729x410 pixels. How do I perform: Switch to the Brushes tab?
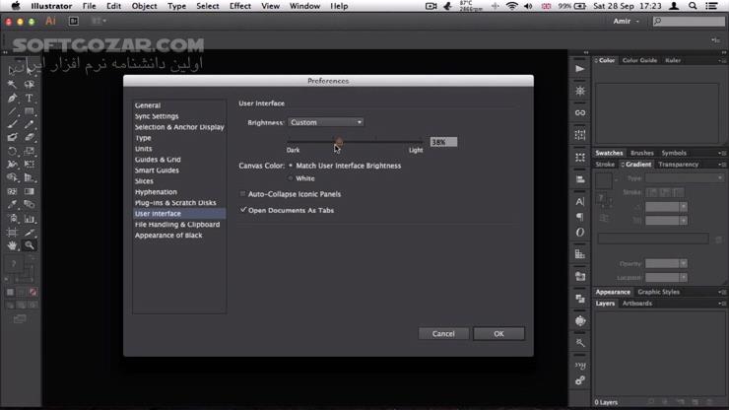(641, 153)
